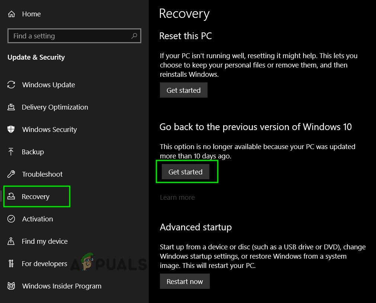Image resolution: width=376 pixels, height=303 pixels.
Task: Click the Windows Insider Program icon
Action: click(11, 286)
